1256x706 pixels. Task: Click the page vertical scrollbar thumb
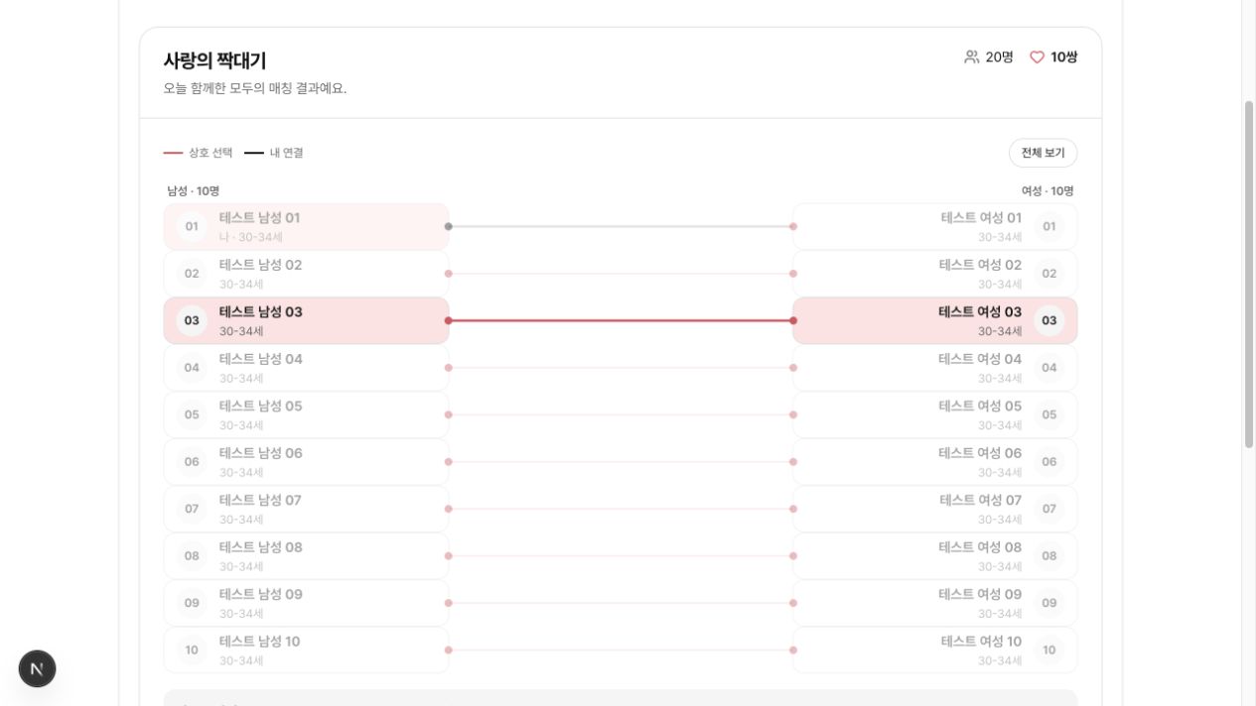(x=1249, y=274)
